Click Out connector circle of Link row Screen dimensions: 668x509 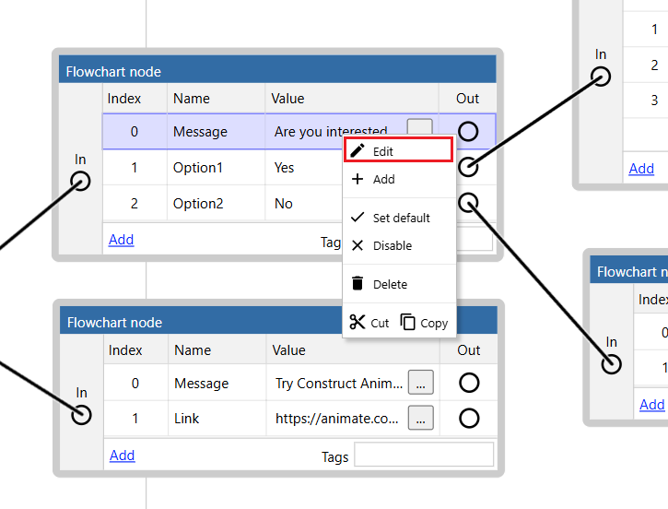coord(469,418)
